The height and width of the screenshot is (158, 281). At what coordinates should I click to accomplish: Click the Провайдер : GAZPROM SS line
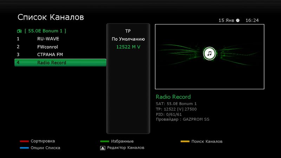pos(182,120)
